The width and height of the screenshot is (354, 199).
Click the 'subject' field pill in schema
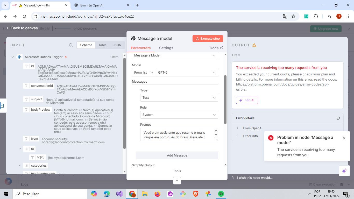coord(33,99)
